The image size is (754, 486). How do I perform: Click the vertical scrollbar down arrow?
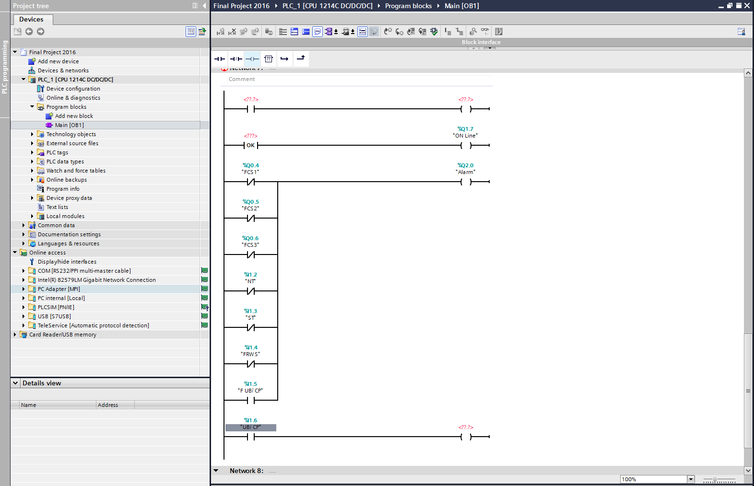click(748, 471)
